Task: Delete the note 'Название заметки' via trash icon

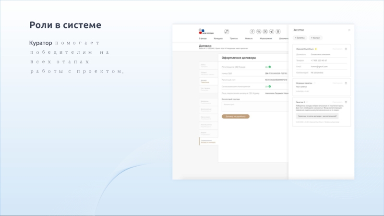Action: point(346,83)
